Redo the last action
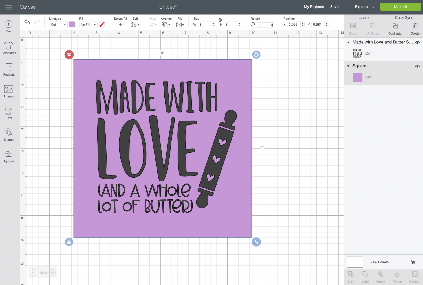Image resolution: width=423 pixels, height=285 pixels. 37,22
